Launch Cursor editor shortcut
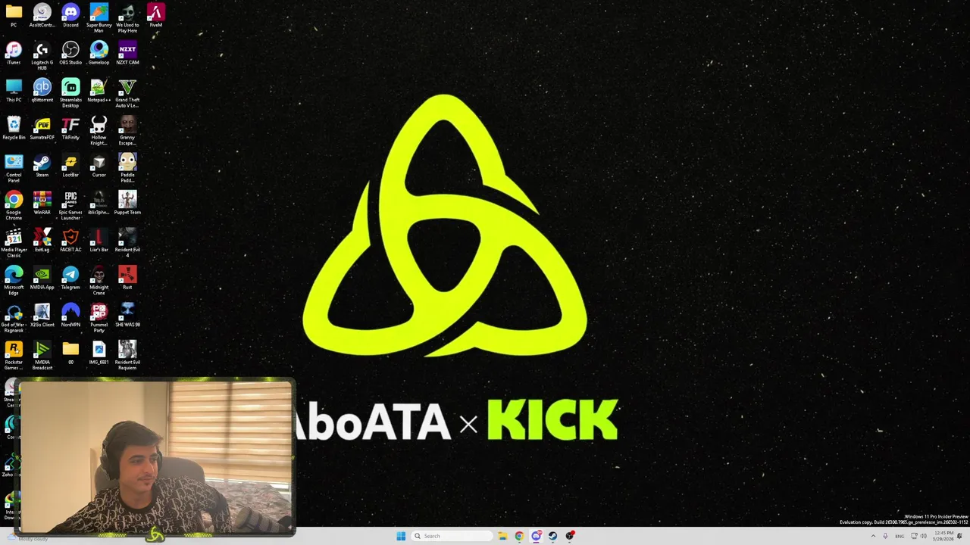Viewport: 970px width, 545px height. pos(99,166)
